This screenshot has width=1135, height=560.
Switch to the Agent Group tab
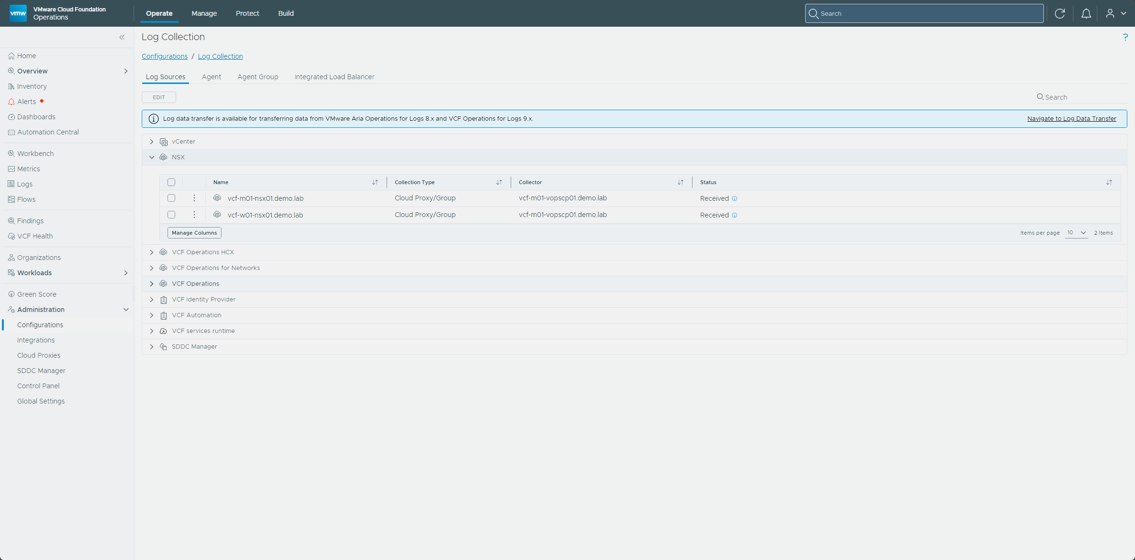258,77
